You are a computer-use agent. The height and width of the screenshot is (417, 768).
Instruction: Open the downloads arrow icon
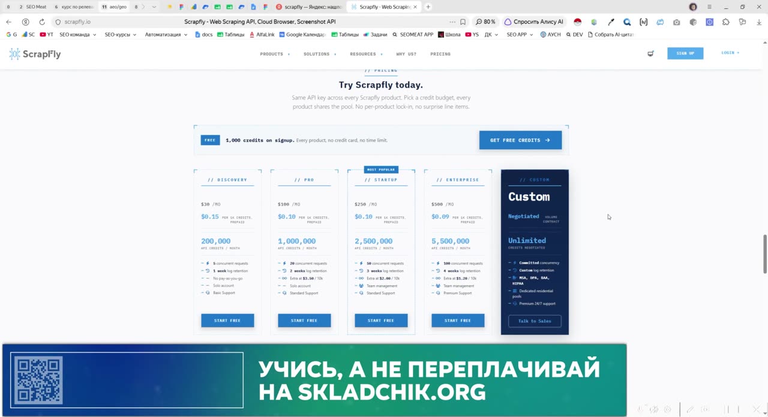tap(758, 22)
